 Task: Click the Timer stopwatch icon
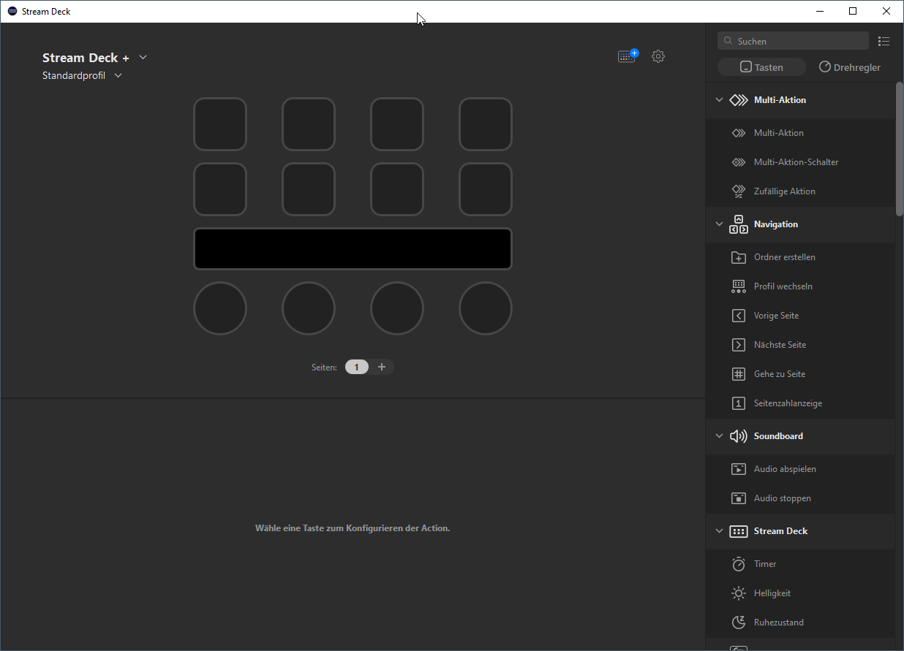pos(739,564)
